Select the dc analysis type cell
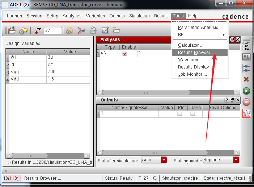 point(110,53)
